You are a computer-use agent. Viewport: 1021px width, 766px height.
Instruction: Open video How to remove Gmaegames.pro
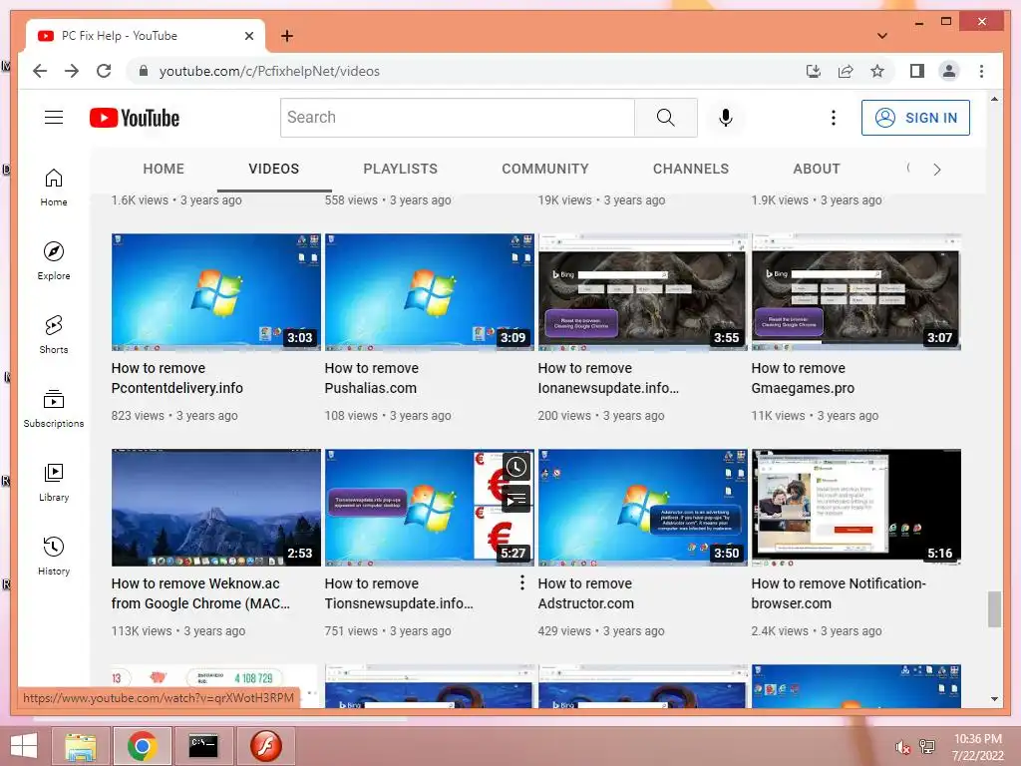pyautogui.click(x=803, y=378)
